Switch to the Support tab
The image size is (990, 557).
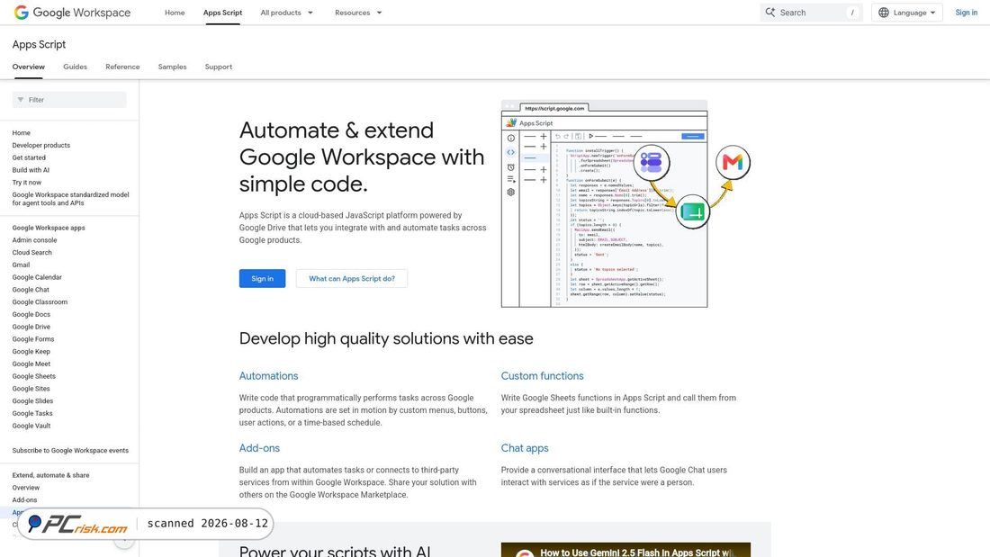click(219, 67)
